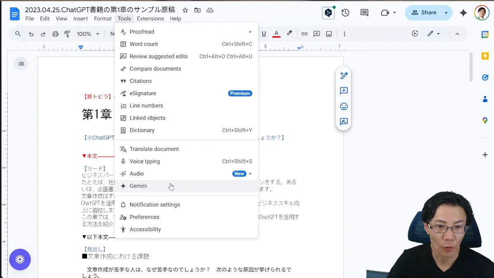Image resolution: width=494 pixels, height=278 pixels.
Task: Open the purple floating extension button
Action: [20, 259]
